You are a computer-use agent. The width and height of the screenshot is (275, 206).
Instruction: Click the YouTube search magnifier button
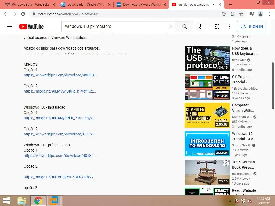point(184,27)
